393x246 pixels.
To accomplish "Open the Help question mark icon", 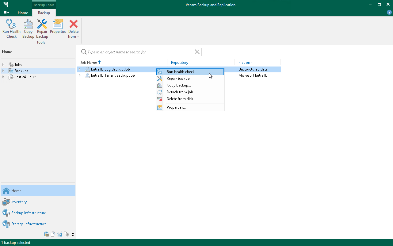I will 389,13.
